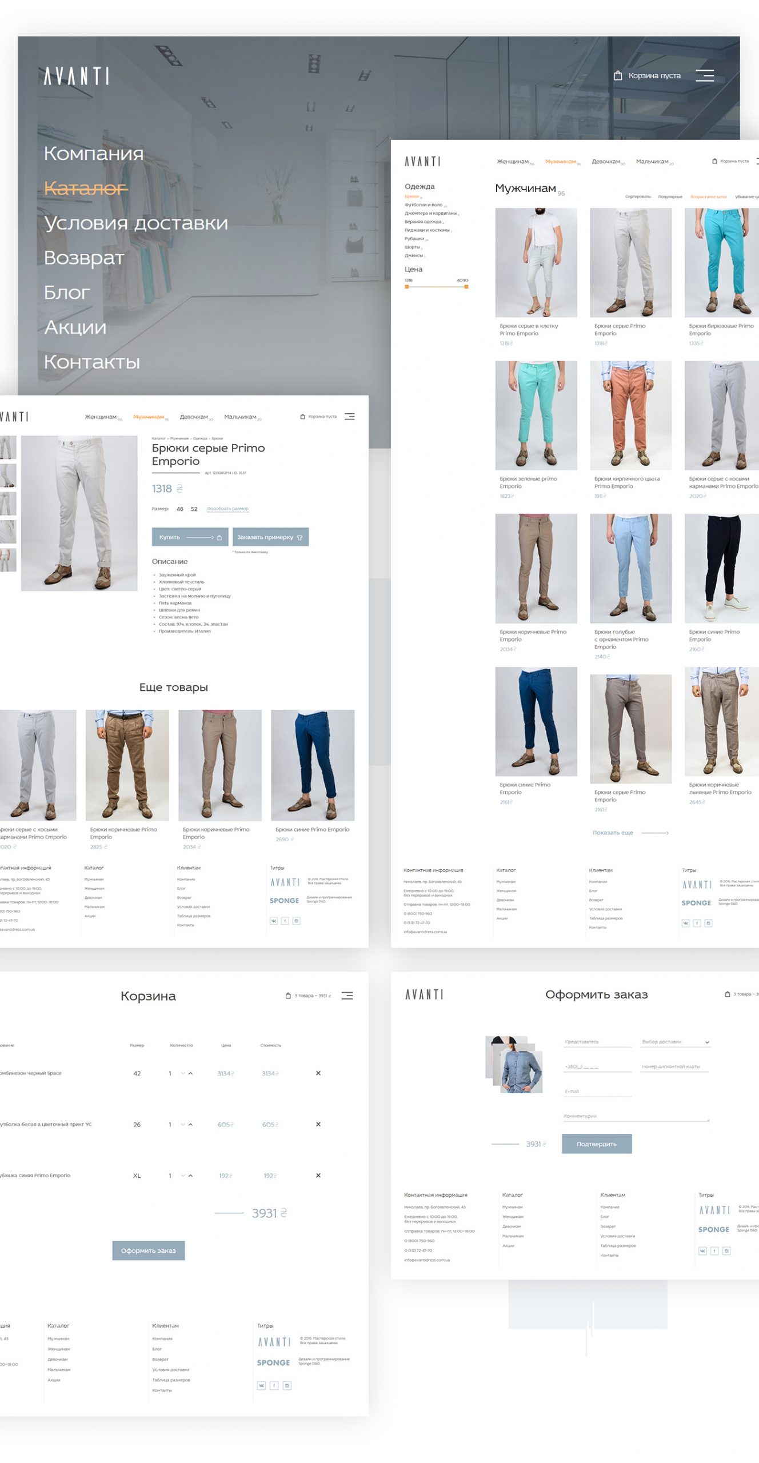Select size 52 on the product page
The image size is (759, 1463).
(194, 509)
